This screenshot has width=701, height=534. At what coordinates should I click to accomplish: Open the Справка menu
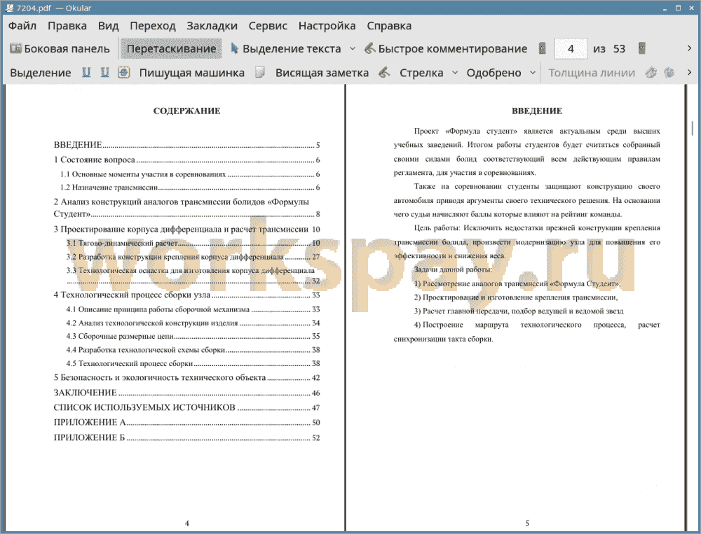click(389, 26)
